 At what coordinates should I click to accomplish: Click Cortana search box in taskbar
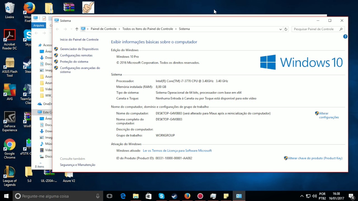(x=58, y=196)
